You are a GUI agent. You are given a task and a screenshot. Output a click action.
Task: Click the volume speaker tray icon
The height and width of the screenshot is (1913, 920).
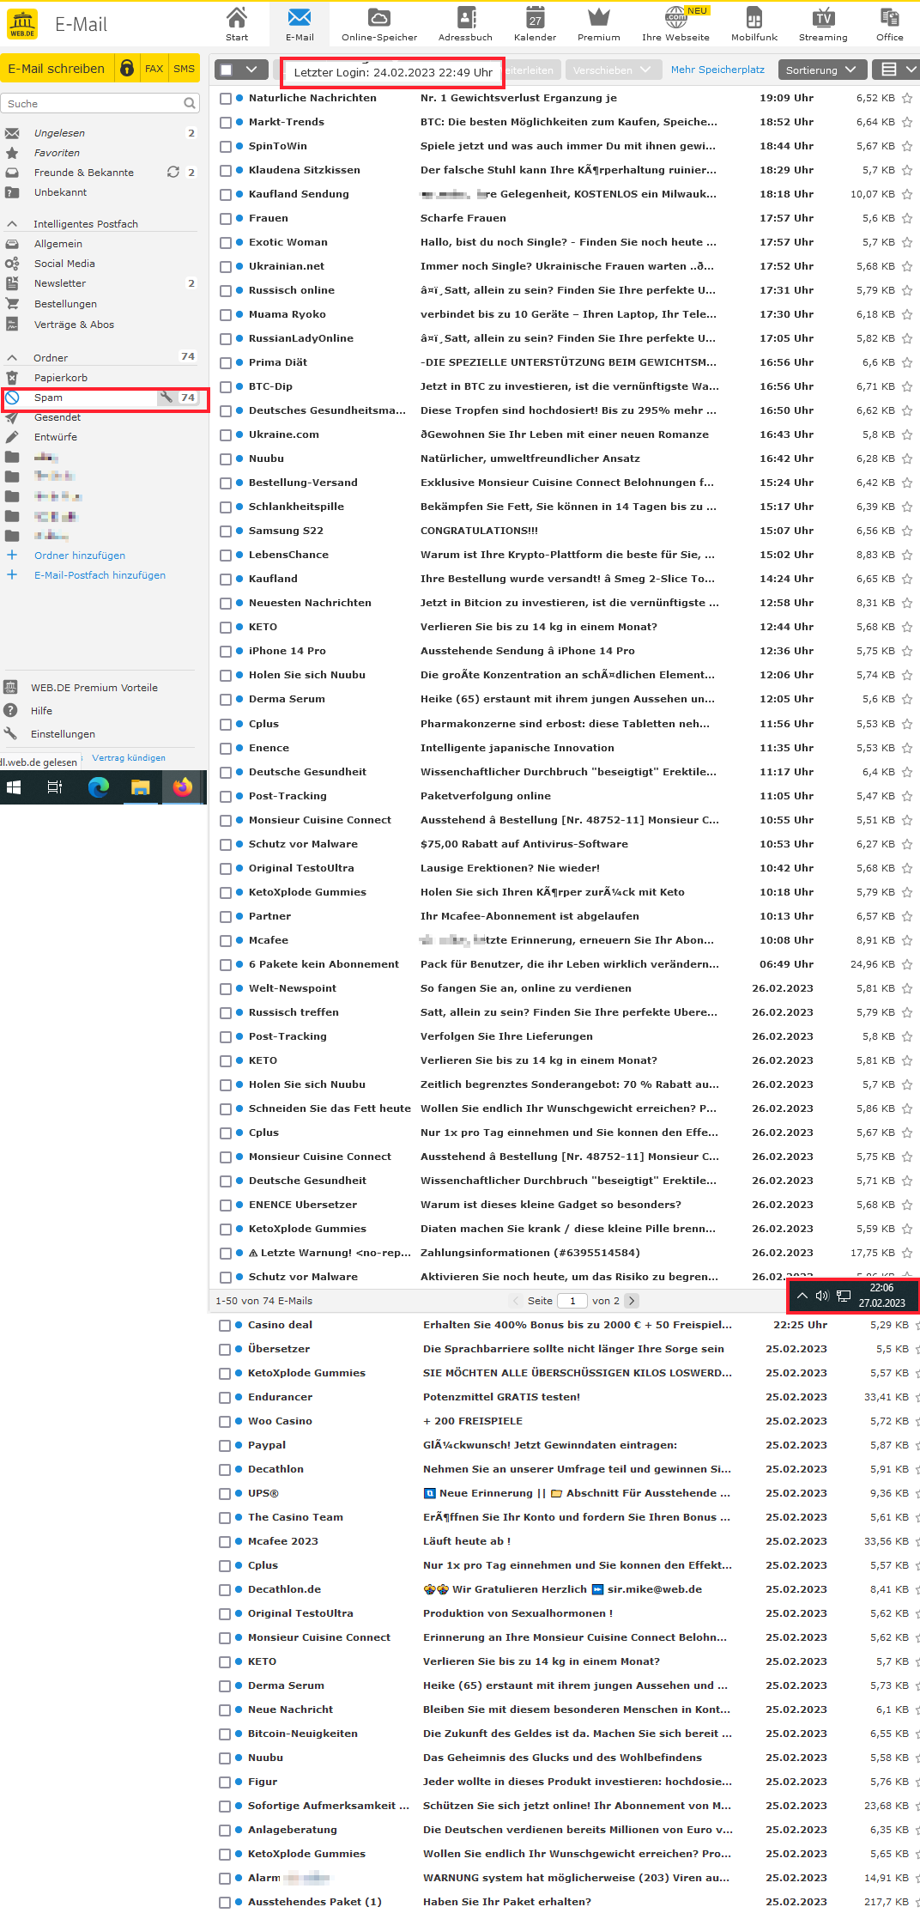tap(821, 1296)
